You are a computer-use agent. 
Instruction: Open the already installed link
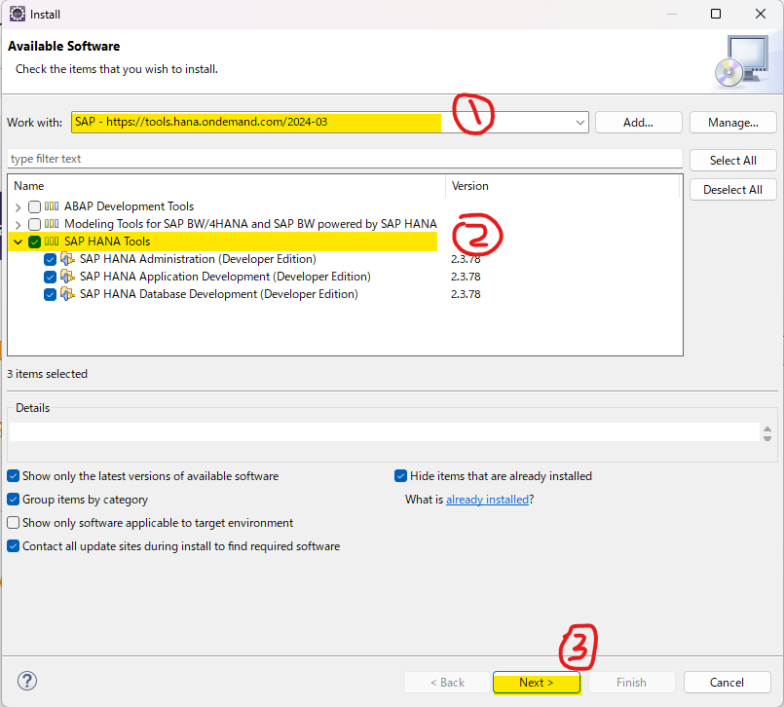(x=487, y=500)
